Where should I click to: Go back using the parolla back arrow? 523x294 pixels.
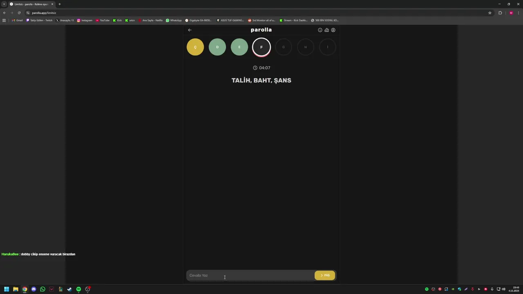(x=190, y=30)
